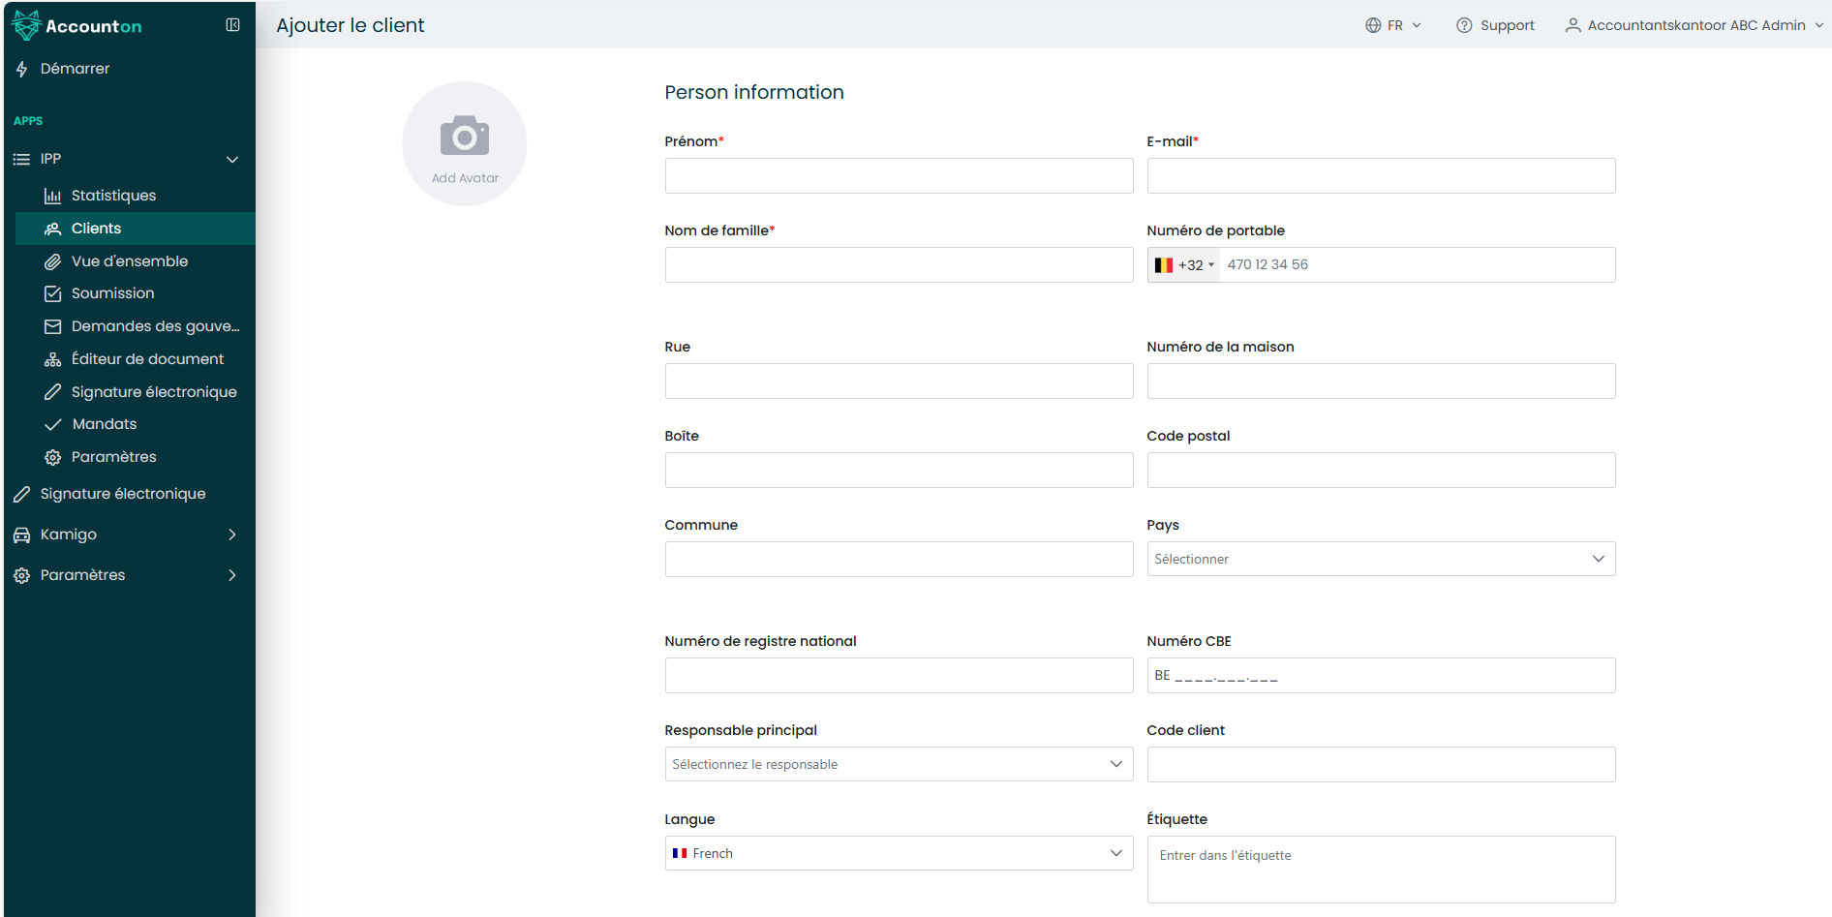Open the +32 phone country code selector
1832x917 pixels.
pyautogui.click(x=1184, y=265)
